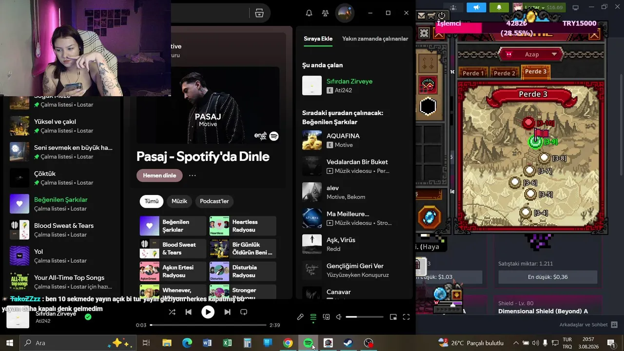The image size is (624, 351).
Task: Skip to the next track
Action: point(227,312)
